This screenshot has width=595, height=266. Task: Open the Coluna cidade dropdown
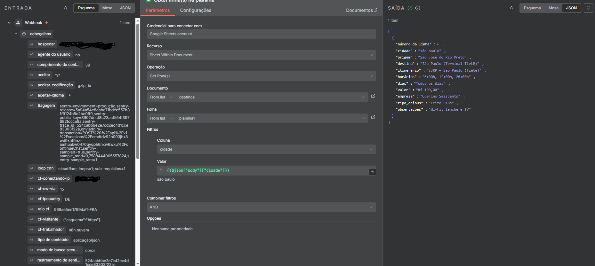(x=266, y=149)
